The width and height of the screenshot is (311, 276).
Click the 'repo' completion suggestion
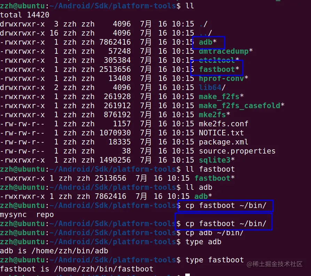pyautogui.click(x=45, y=215)
